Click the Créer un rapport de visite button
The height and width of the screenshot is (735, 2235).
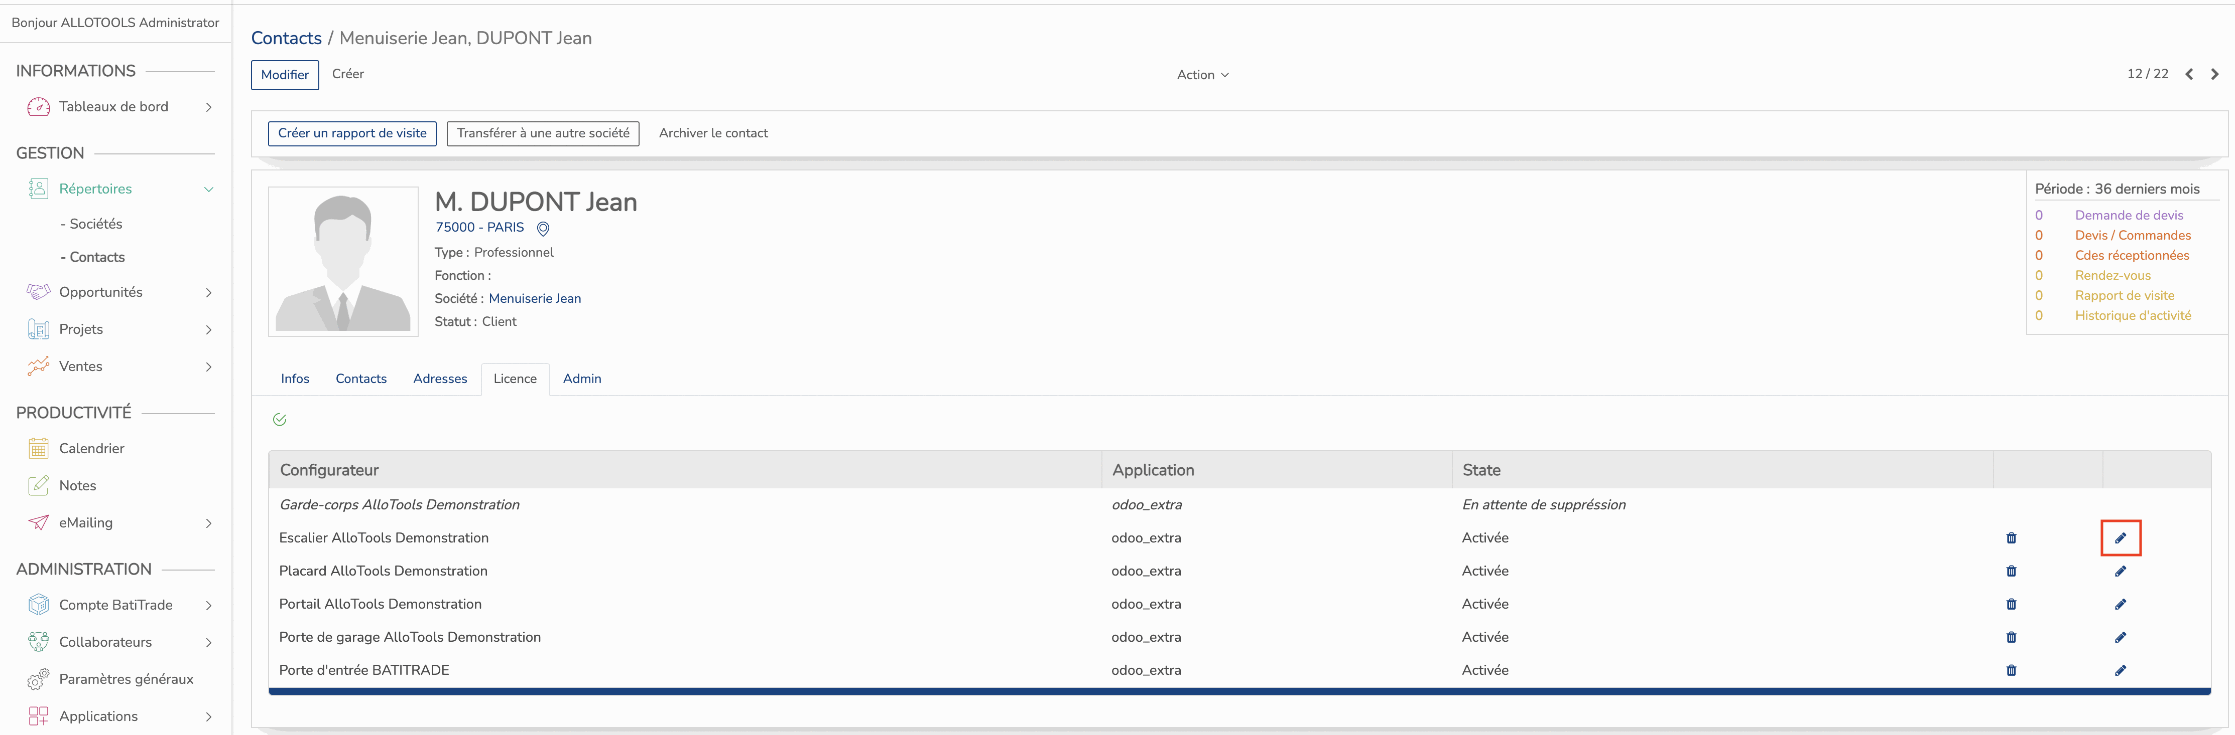pos(350,132)
